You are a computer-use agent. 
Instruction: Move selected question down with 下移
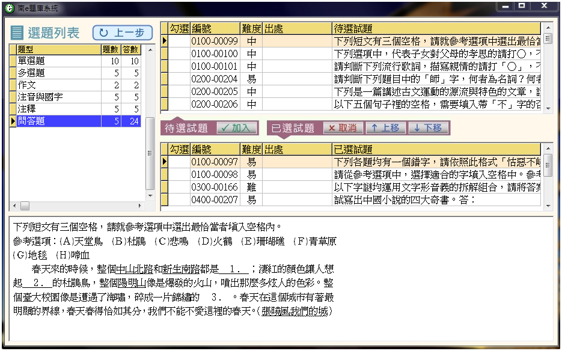point(427,128)
